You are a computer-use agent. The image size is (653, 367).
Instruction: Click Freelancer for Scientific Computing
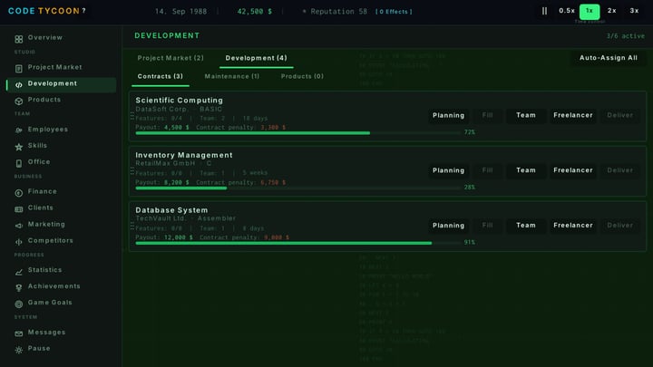click(x=573, y=115)
